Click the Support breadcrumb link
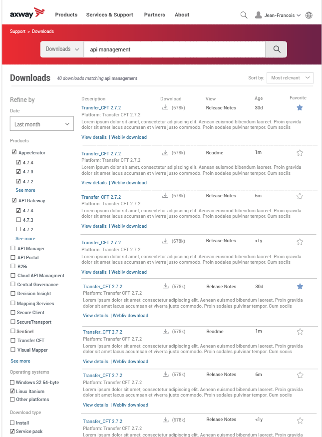This screenshot has width=322, height=437. pos(17,31)
